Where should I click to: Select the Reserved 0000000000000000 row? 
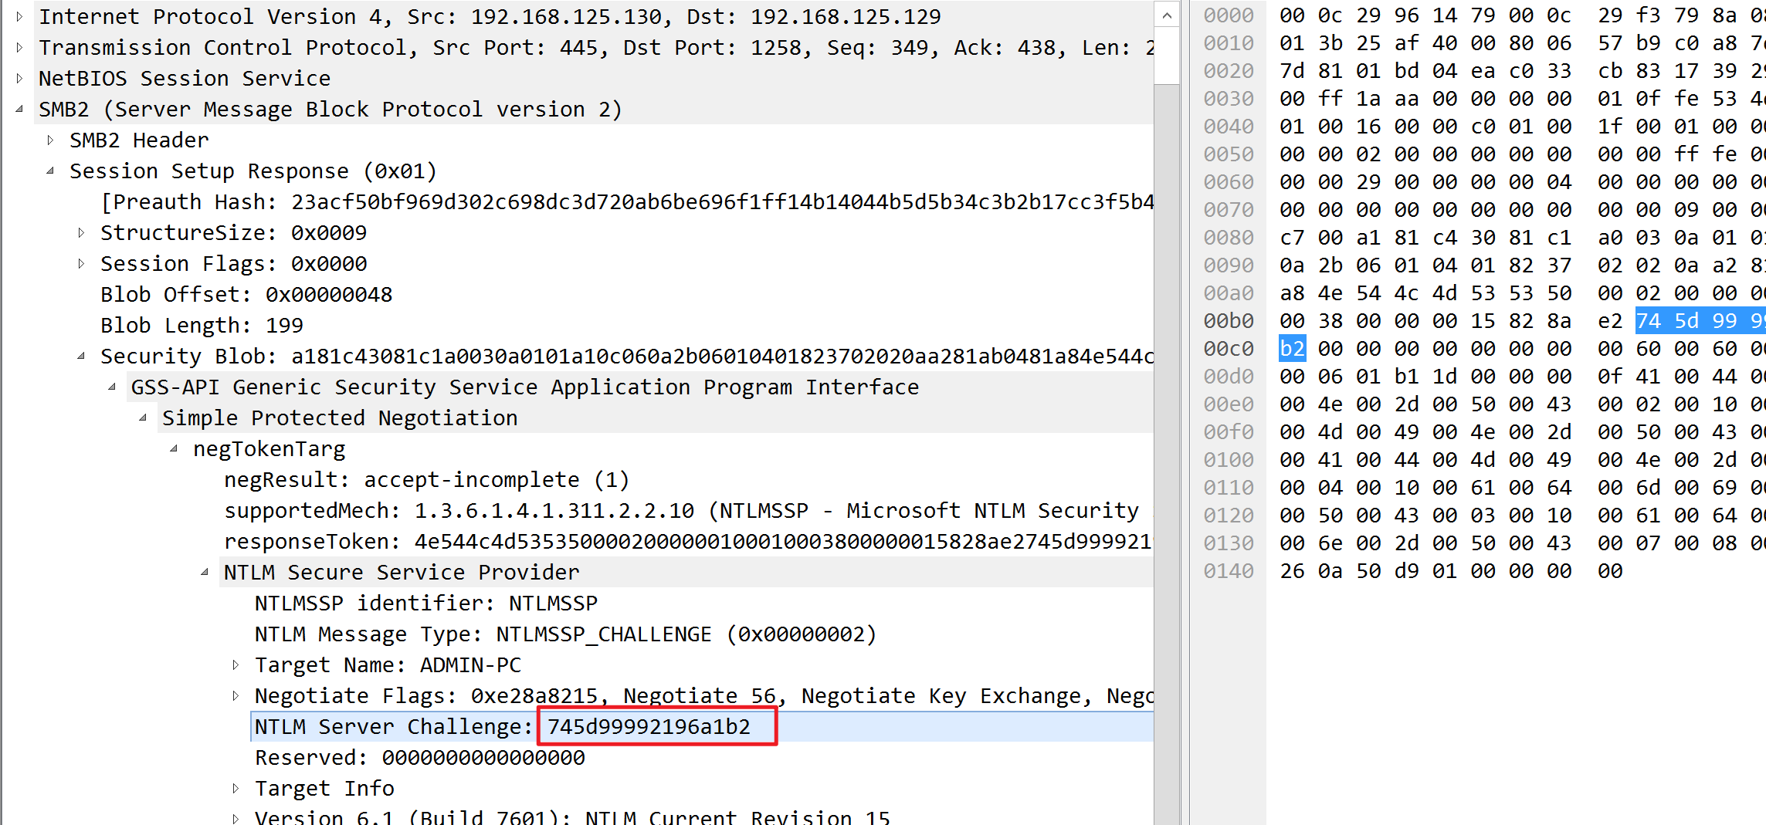pyautogui.click(x=420, y=757)
